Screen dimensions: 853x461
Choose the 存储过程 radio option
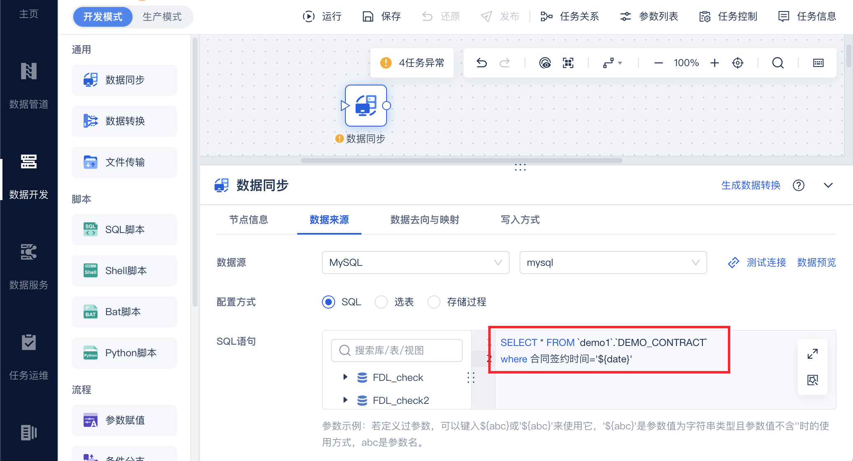pos(434,302)
